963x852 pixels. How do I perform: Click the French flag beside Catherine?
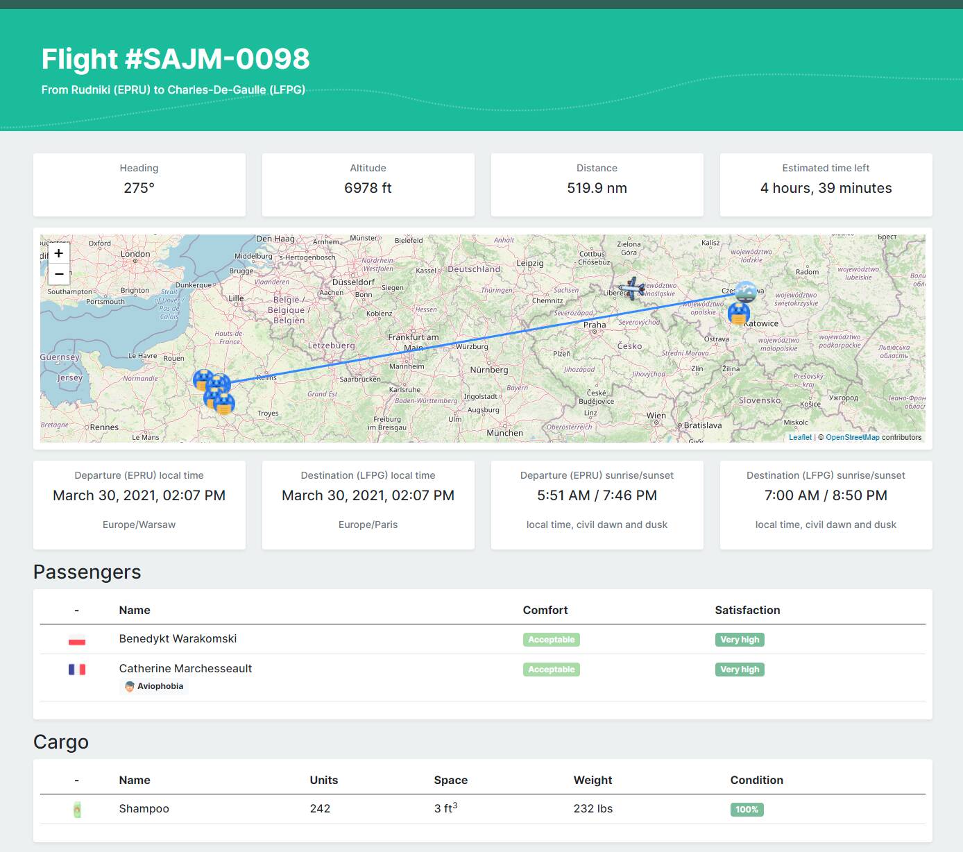click(x=77, y=670)
